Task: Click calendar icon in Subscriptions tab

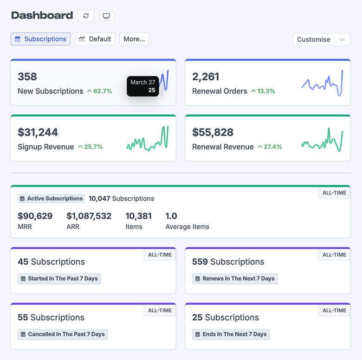Action: (18, 39)
